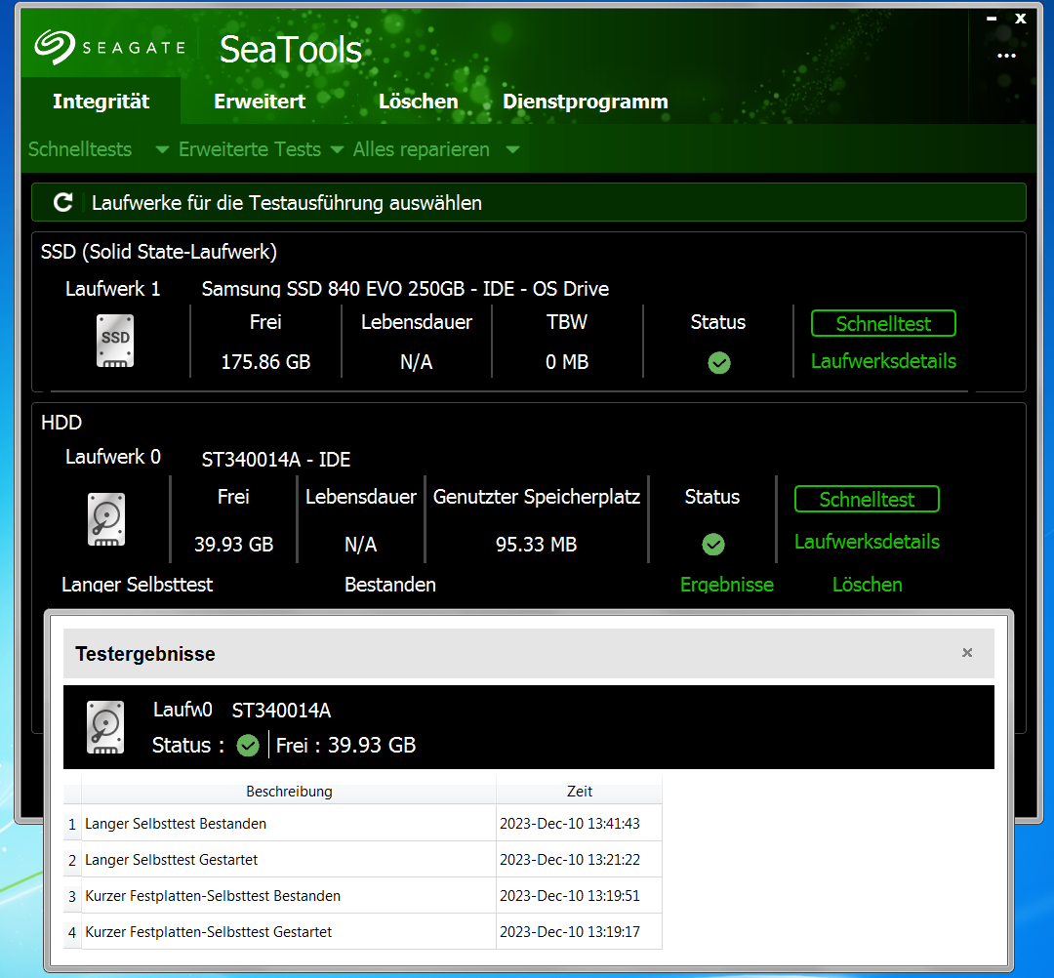The image size is (1054, 978).
Task: Click 'Laufwerke für die Testausführung auswählen' bar
Action: (528, 202)
